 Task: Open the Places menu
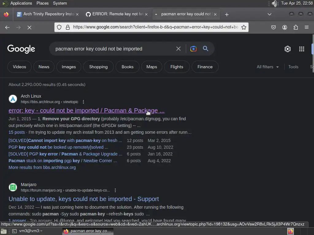coord(42,3)
